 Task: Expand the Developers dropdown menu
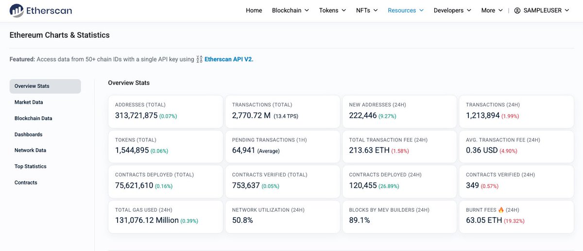pyautogui.click(x=452, y=10)
